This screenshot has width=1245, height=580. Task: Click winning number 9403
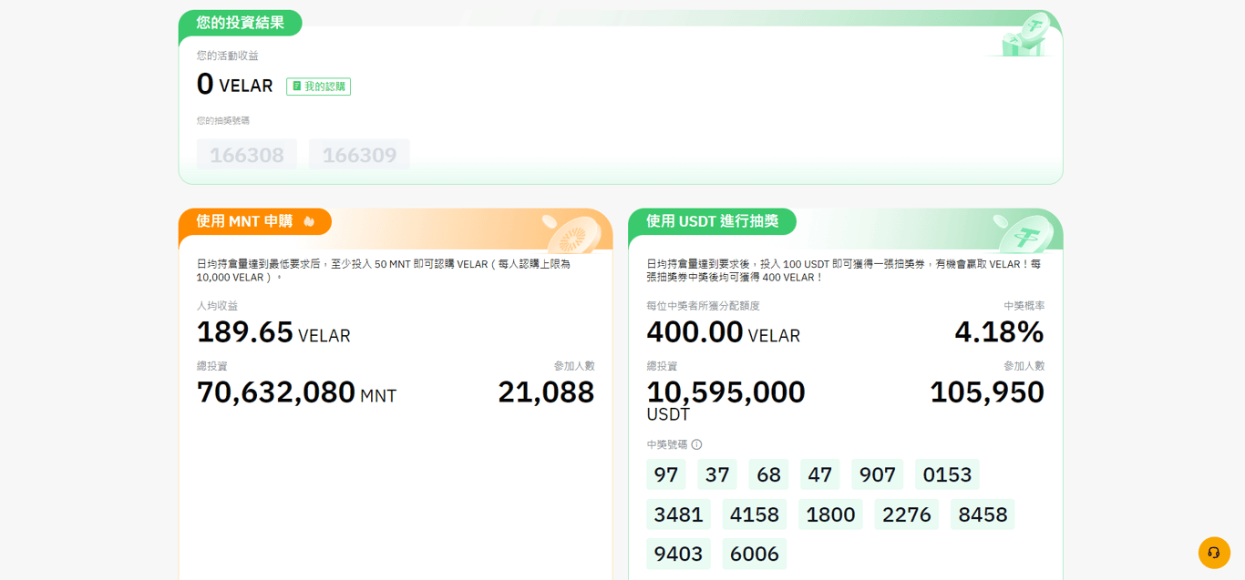[679, 554]
